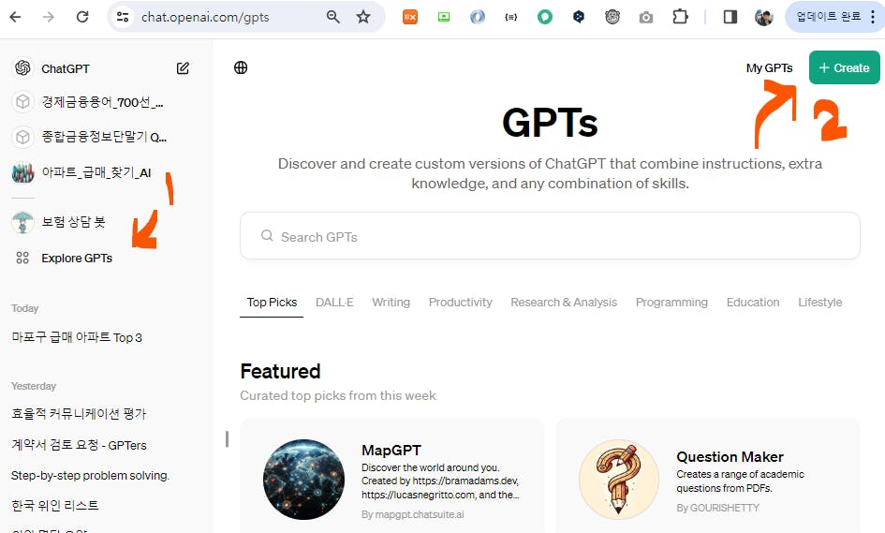The image size is (885, 533).
Task: Click the MapGPT globe thumbnail
Action: coord(303,480)
